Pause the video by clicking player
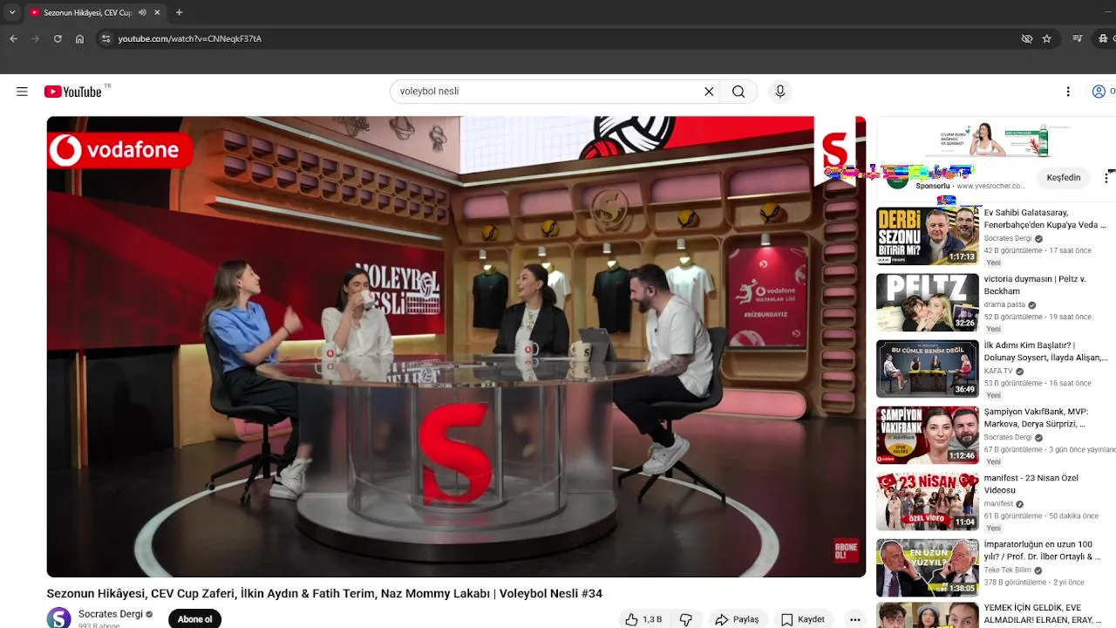Screen dimensions: 1116x628 [x=456, y=346]
